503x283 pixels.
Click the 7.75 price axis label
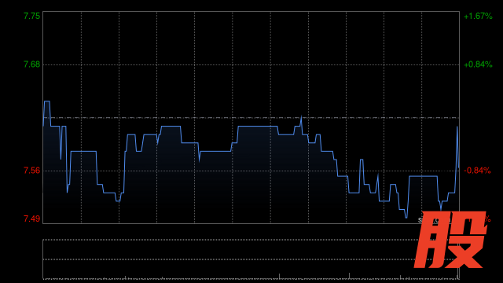coord(31,16)
